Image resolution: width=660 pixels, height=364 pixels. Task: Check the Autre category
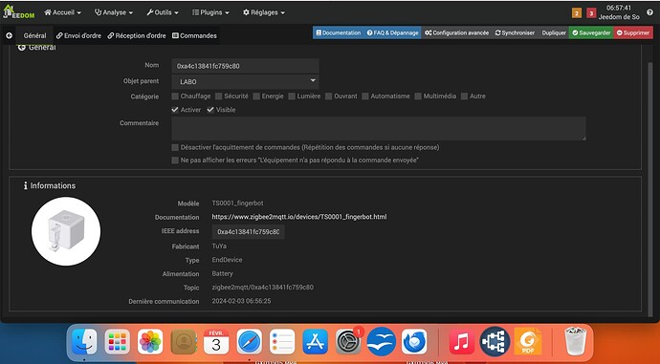click(464, 96)
